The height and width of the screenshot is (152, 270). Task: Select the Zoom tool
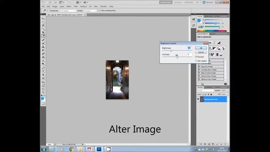click(43, 92)
